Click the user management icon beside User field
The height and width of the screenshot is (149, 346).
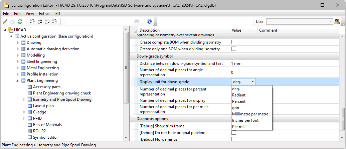click(x=337, y=21)
